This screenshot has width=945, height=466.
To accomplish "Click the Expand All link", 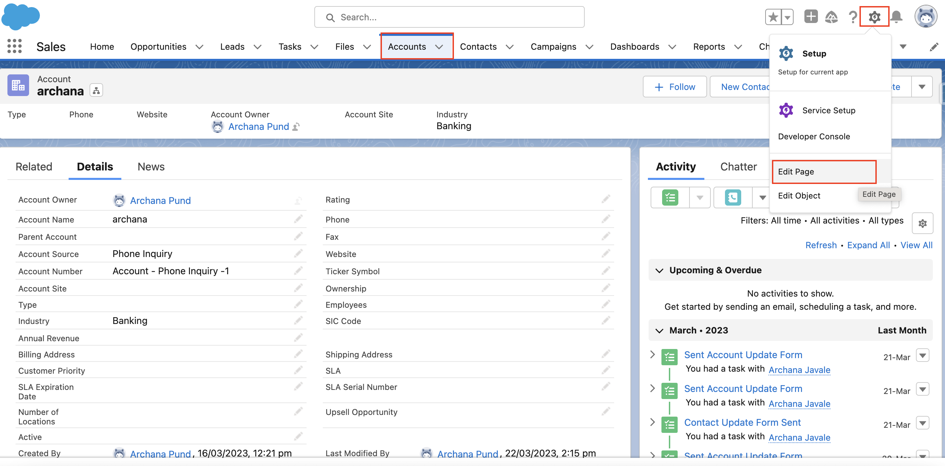I will (x=868, y=245).
